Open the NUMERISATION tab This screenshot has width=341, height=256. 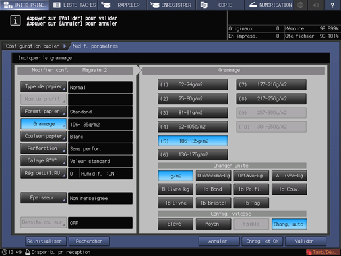tap(270, 5)
